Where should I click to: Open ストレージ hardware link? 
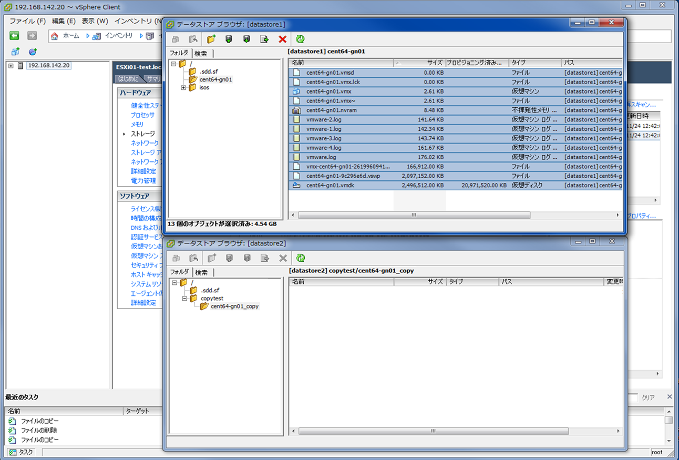(x=143, y=134)
